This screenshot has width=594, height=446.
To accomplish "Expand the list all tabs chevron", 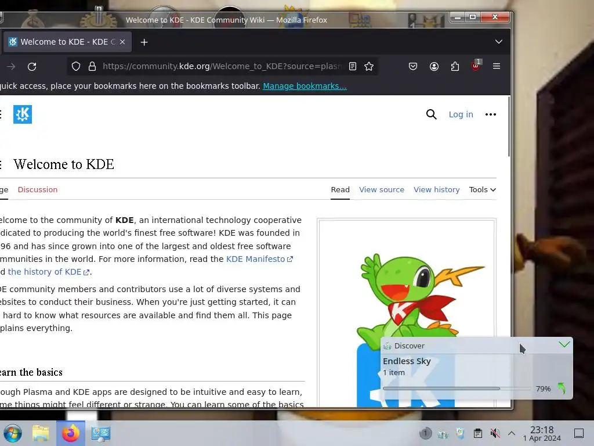I will pos(498,42).
